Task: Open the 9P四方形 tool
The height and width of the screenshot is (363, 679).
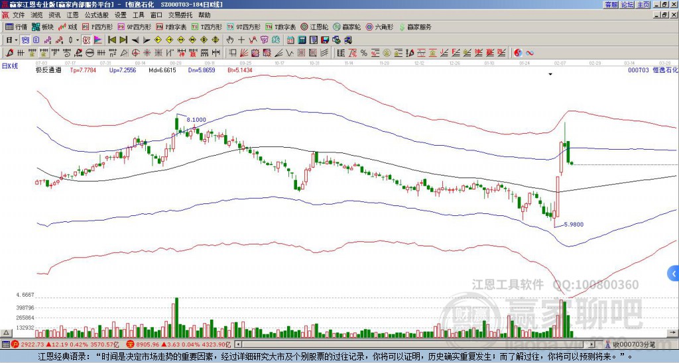Action: [135, 26]
